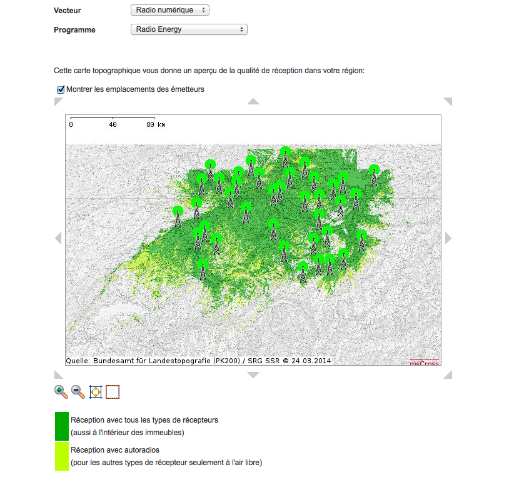Image resolution: width=519 pixels, height=482 pixels.
Task: Pan map toward top-left corner arrow
Action: [59, 102]
